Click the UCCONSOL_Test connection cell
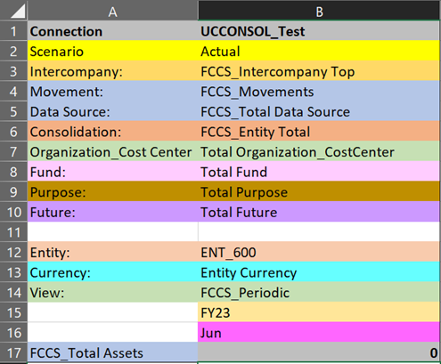Viewport: 441px width, 364px height. [x=319, y=31]
